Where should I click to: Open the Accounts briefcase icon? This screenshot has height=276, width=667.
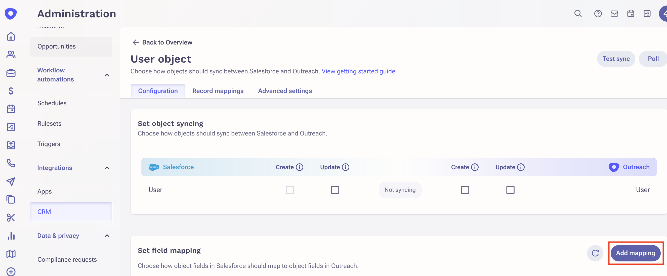11,73
